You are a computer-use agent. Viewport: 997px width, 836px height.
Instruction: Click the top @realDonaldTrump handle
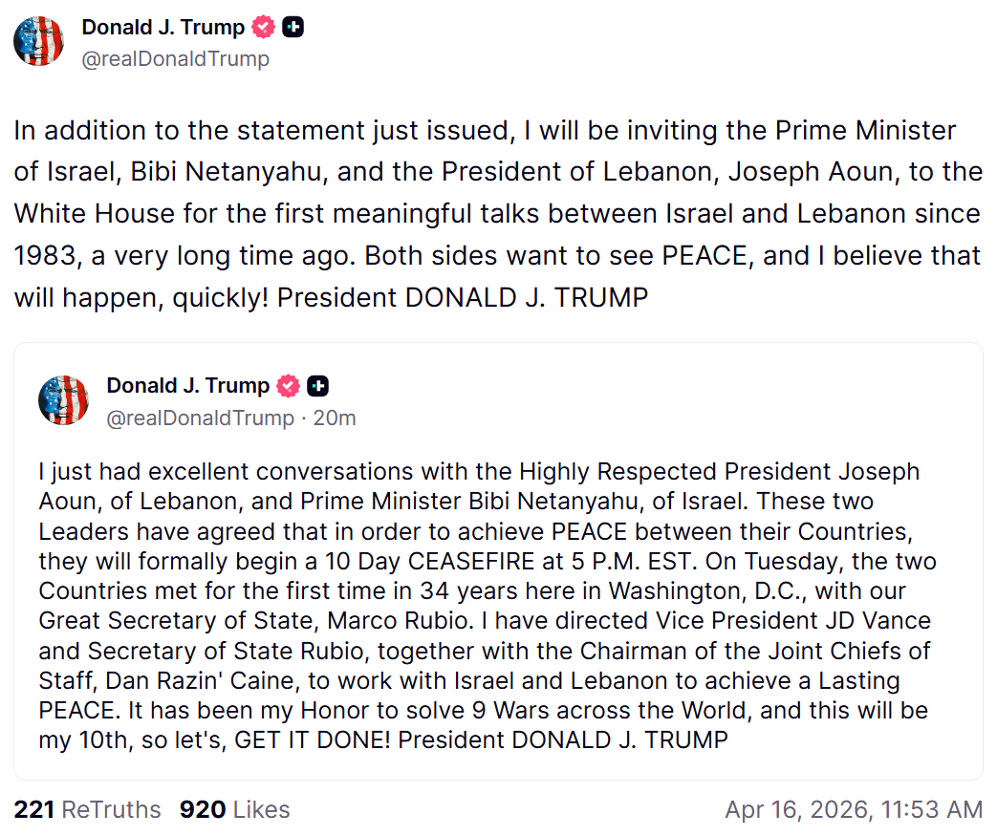click(x=175, y=59)
